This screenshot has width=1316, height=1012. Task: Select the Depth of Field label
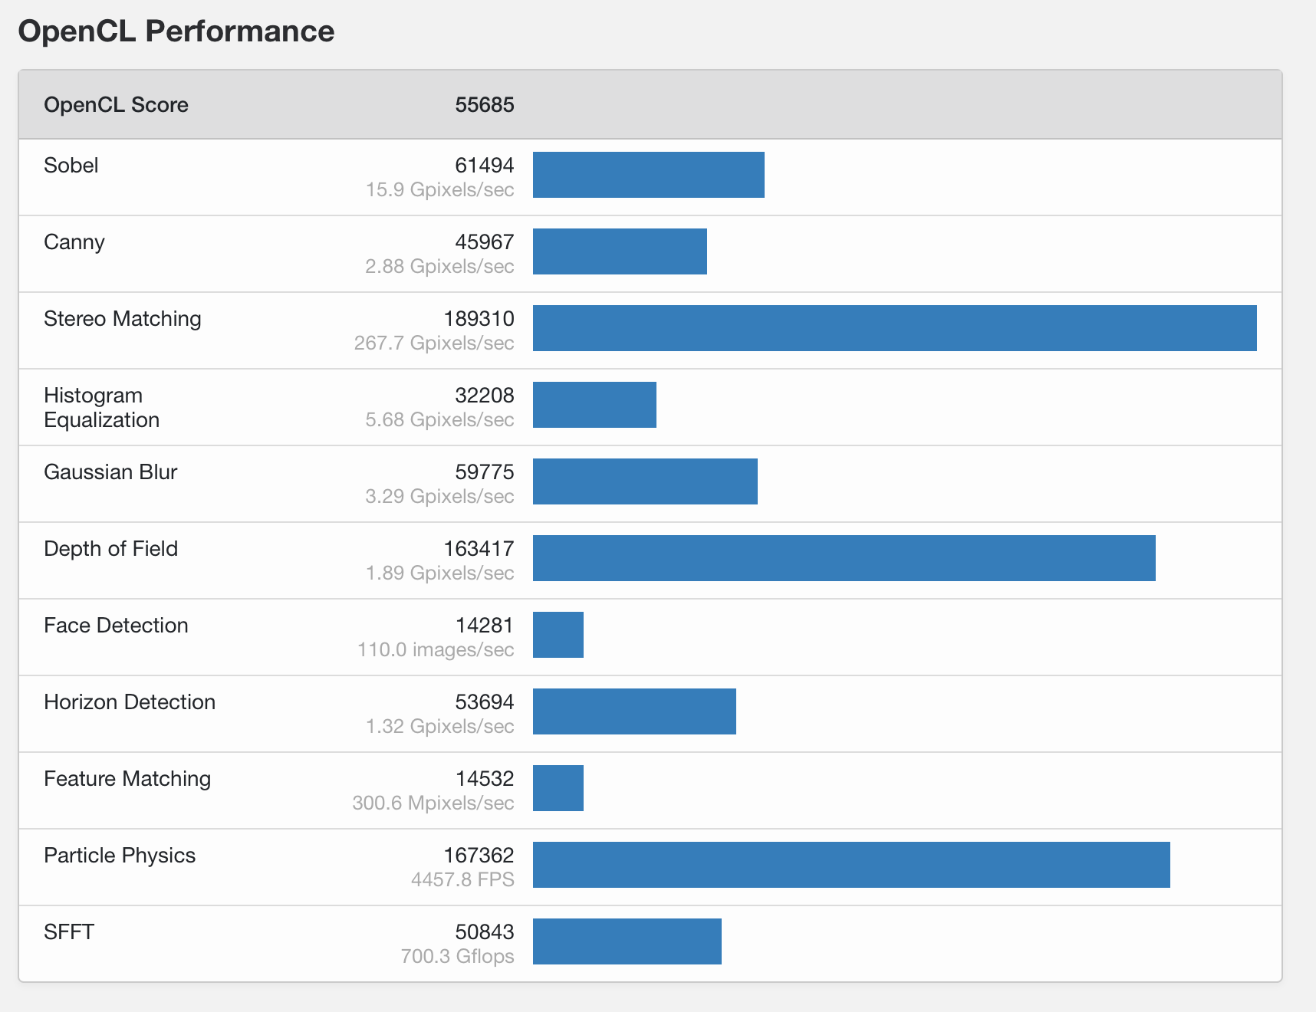click(x=110, y=549)
